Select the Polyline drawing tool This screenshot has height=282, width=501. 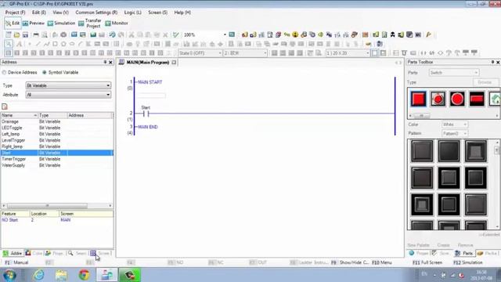[47, 44]
